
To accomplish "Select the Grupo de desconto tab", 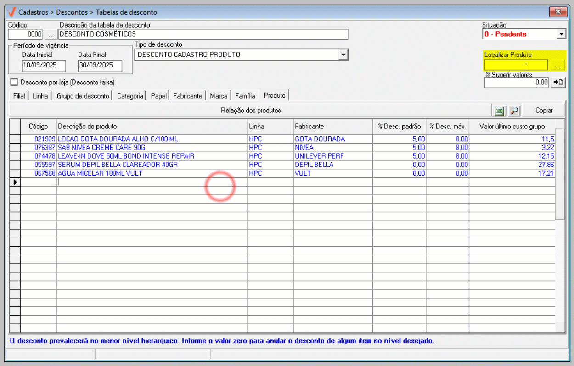I will pyautogui.click(x=83, y=96).
